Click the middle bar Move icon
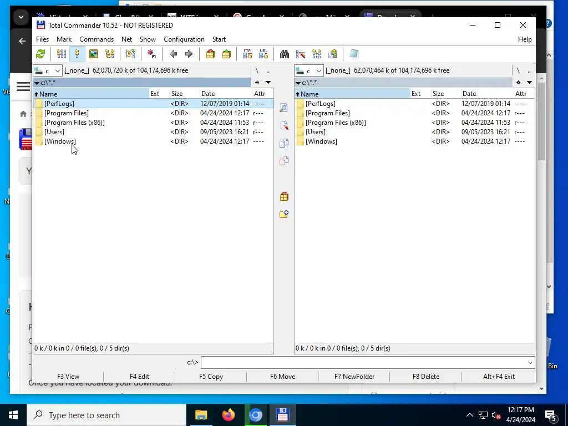 pos(284,161)
